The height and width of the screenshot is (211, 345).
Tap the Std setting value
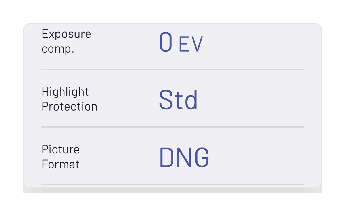point(178,100)
